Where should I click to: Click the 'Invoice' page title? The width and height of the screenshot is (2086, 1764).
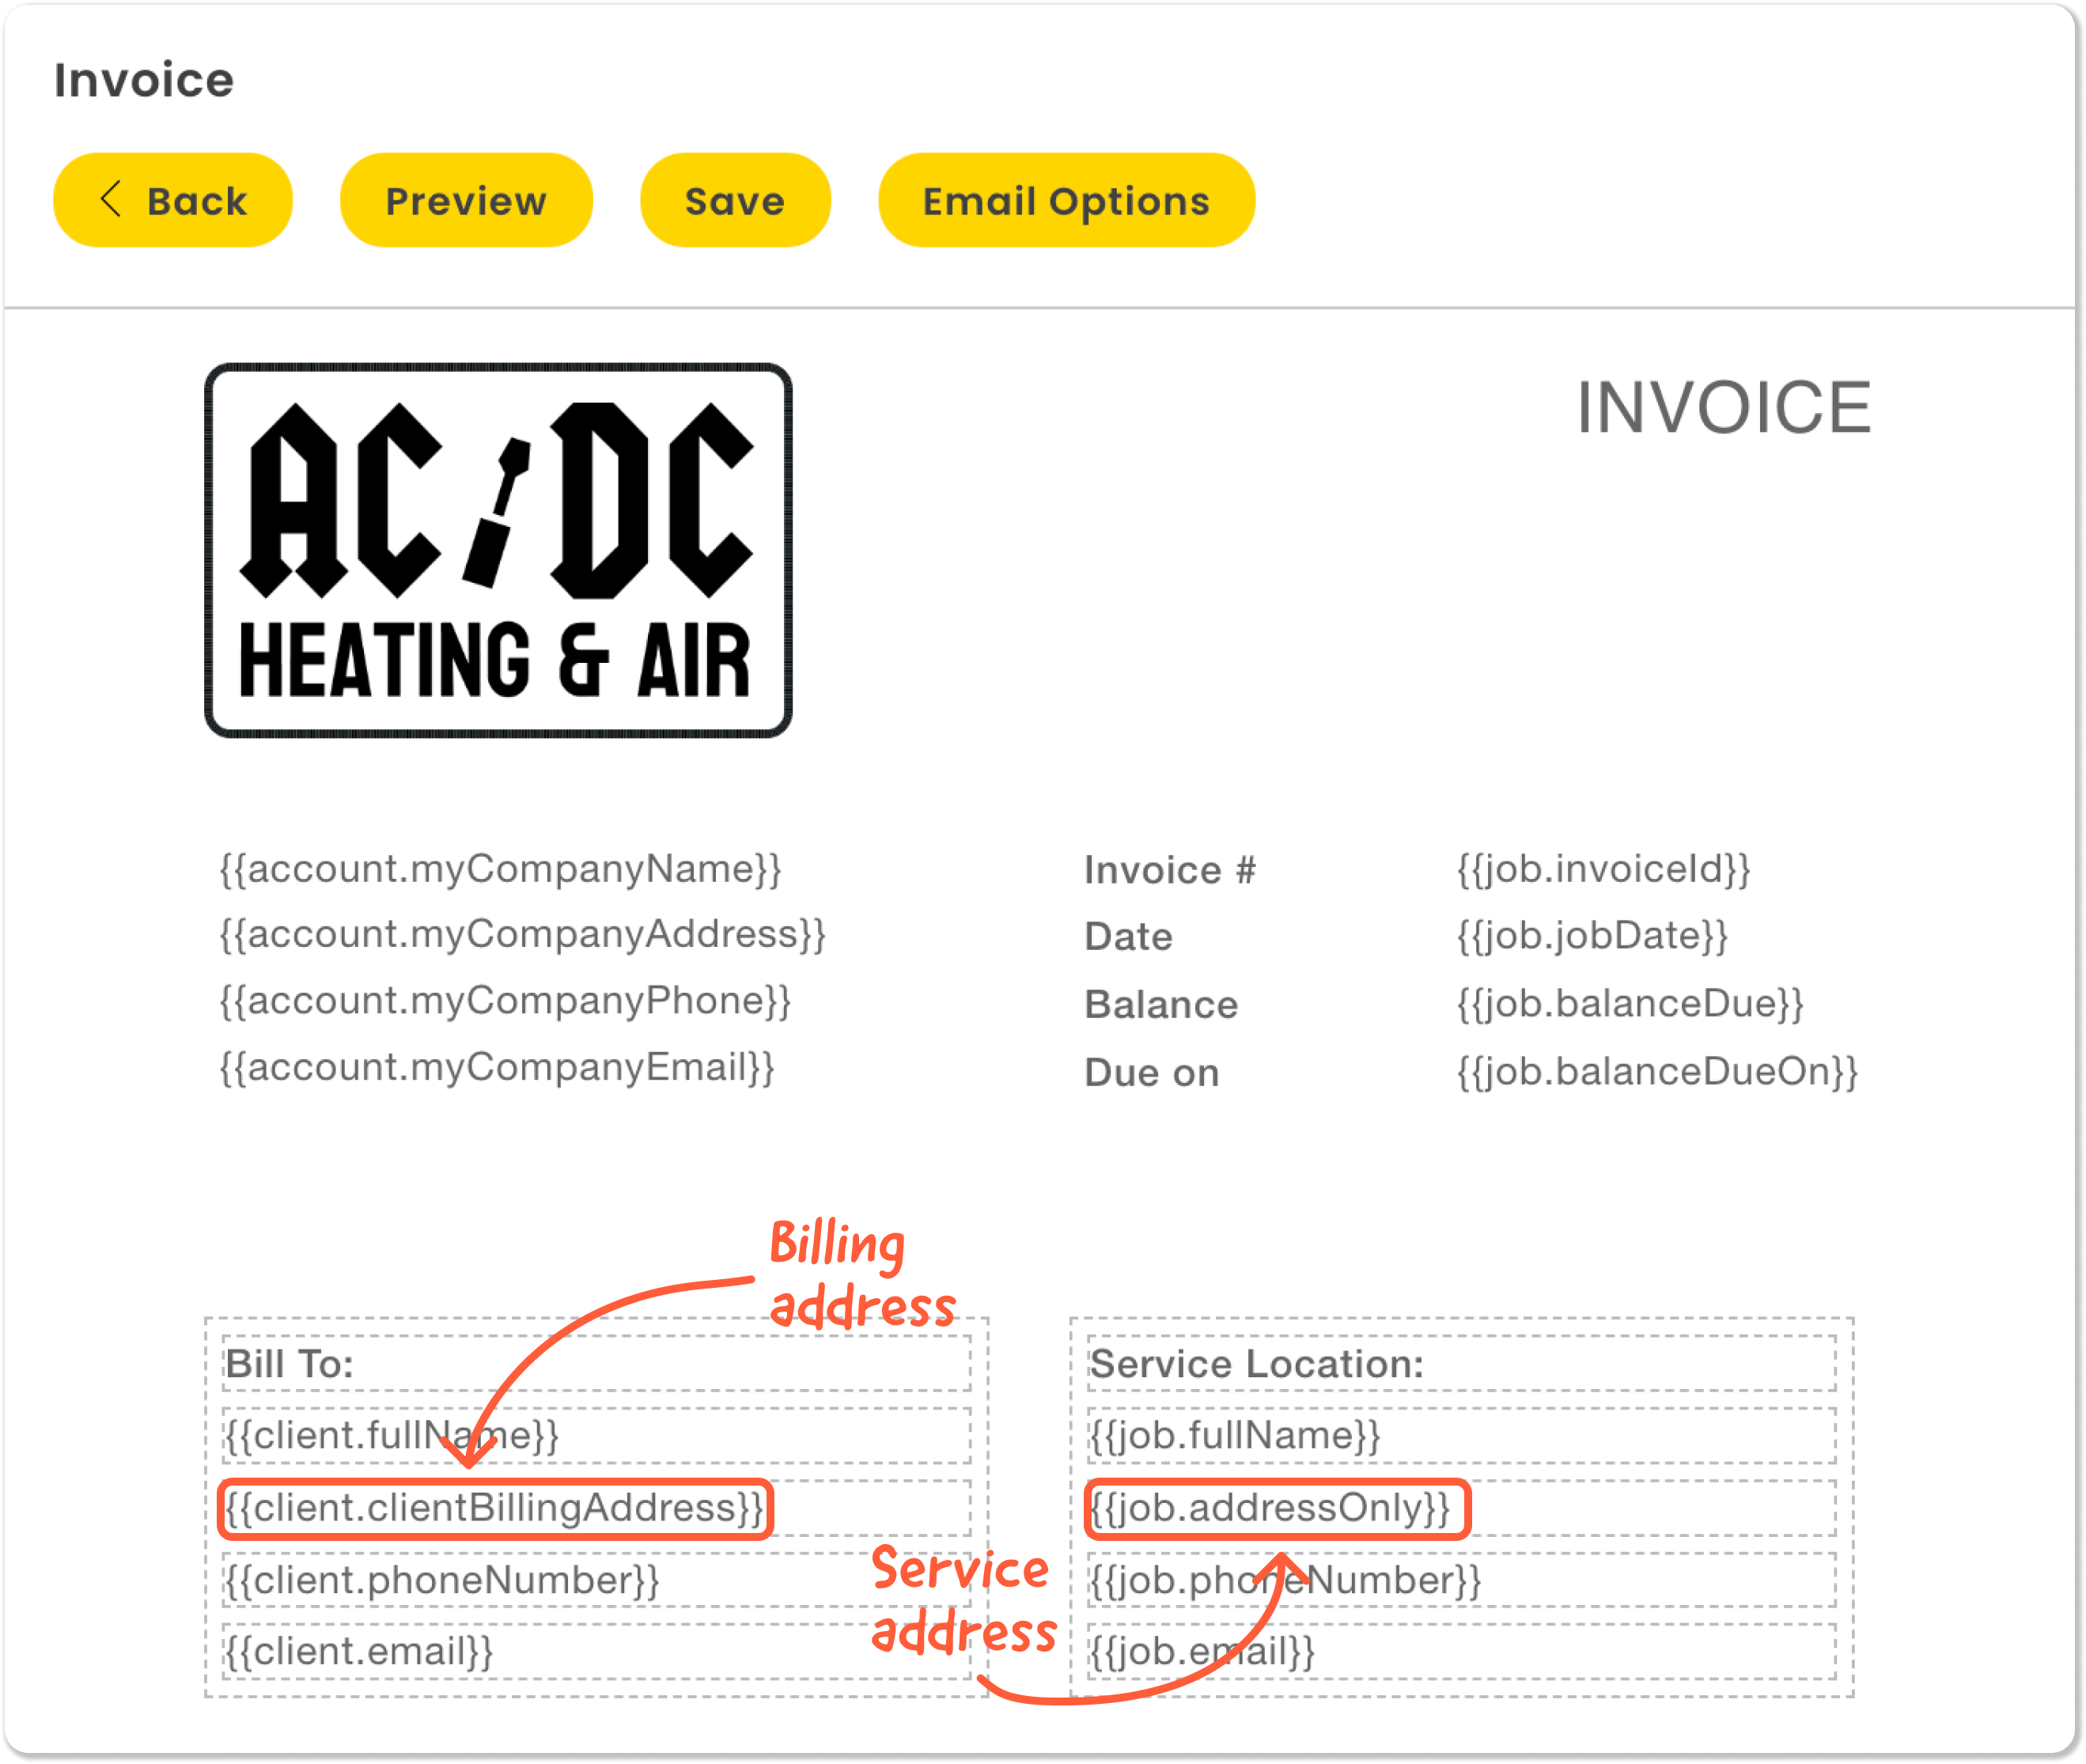(144, 80)
